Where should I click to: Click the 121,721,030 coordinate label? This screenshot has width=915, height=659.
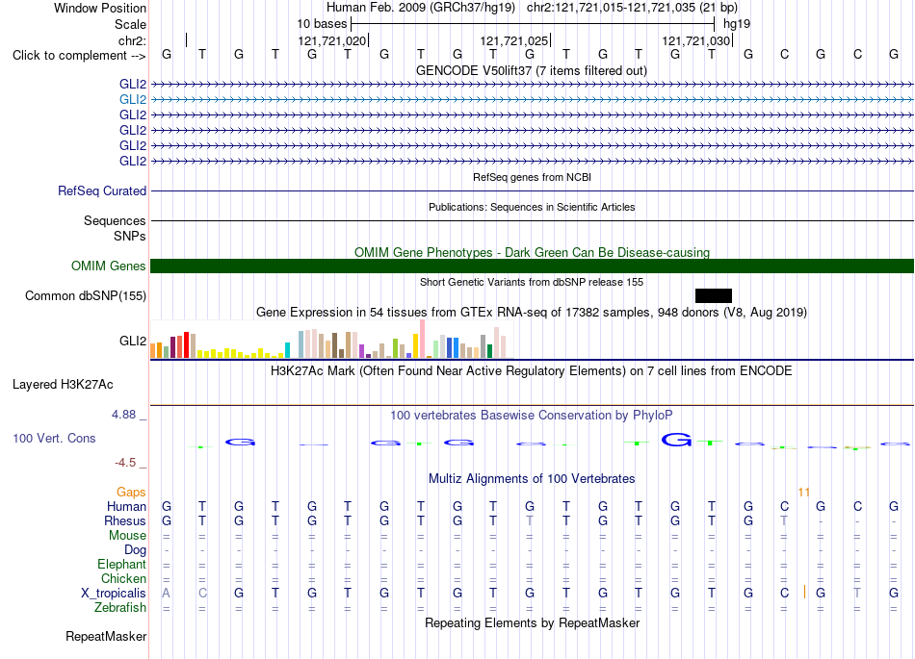(695, 40)
